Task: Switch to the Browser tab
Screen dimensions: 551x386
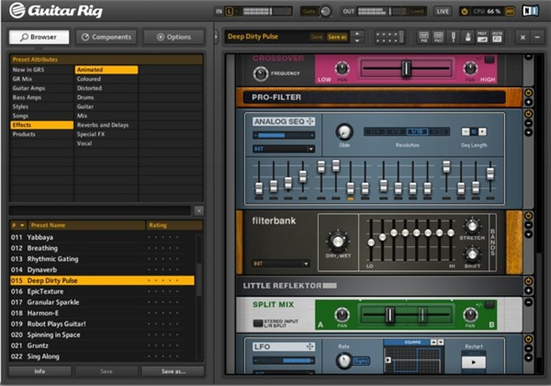Action: coord(39,37)
